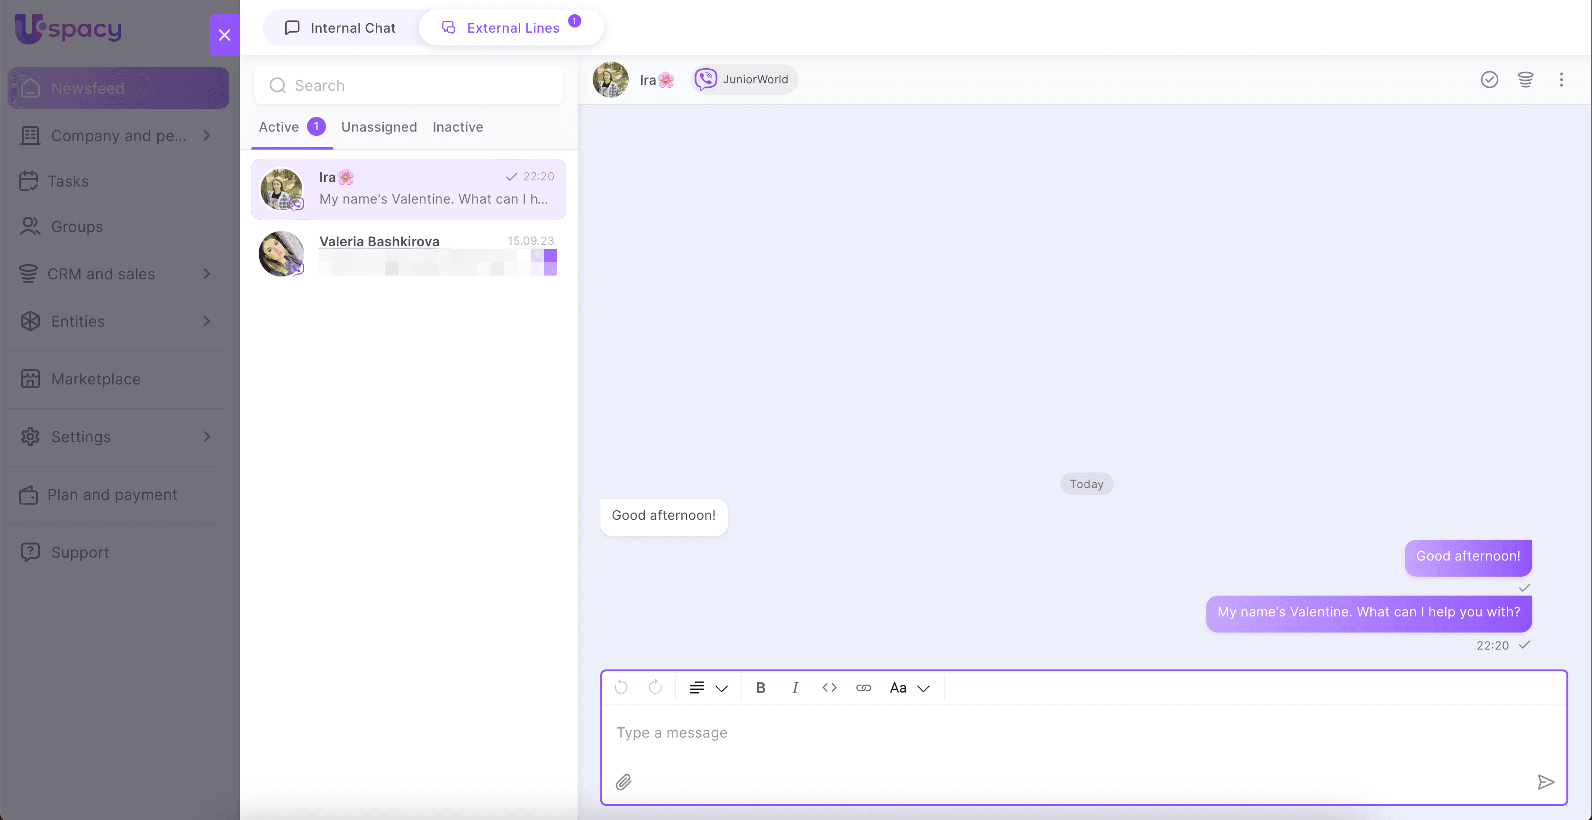This screenshot has height=820, width=1592.
Task: Click the send message arrow icon
Action: (x=1546, y=782)
